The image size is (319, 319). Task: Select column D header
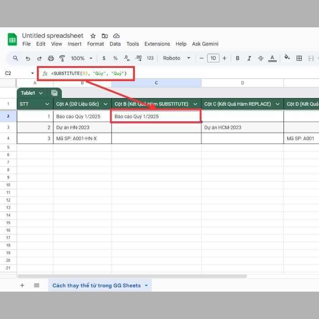coord(242,83)
